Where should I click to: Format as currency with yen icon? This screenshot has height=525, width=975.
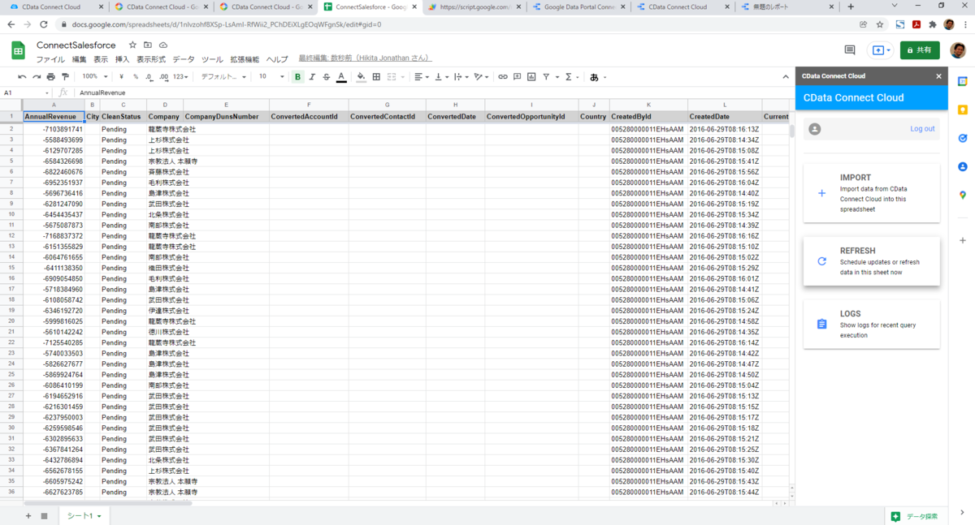point(121,77)
